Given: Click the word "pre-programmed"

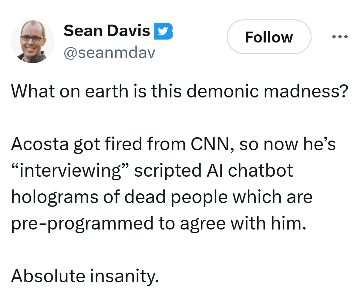Looking at the screenshot, I should pos(82,223).
